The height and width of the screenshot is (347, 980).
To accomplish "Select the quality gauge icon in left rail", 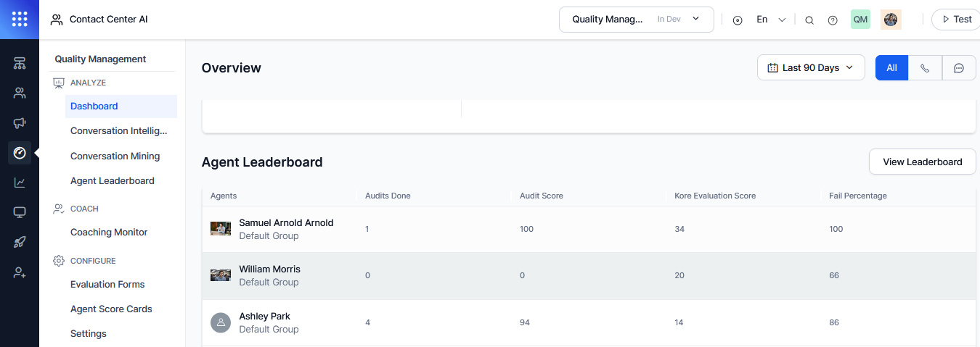I will pos(20,153).
